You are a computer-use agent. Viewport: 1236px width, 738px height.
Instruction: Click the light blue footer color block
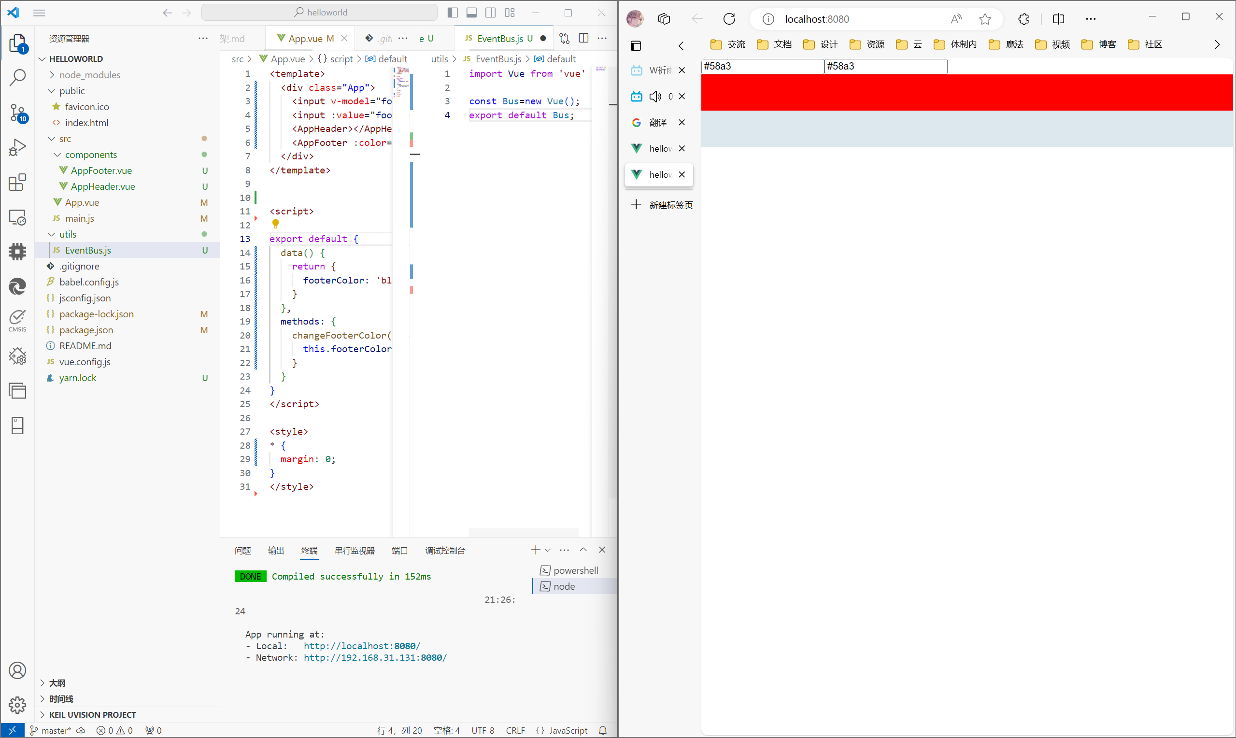966,128
